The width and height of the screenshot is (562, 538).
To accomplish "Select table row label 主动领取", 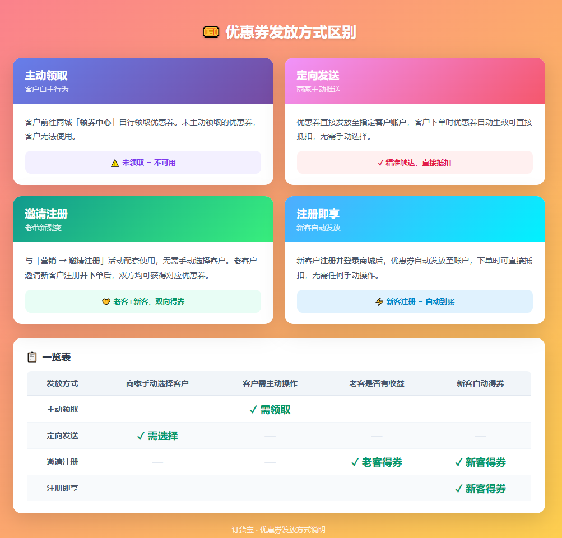I will coord(62,409).
